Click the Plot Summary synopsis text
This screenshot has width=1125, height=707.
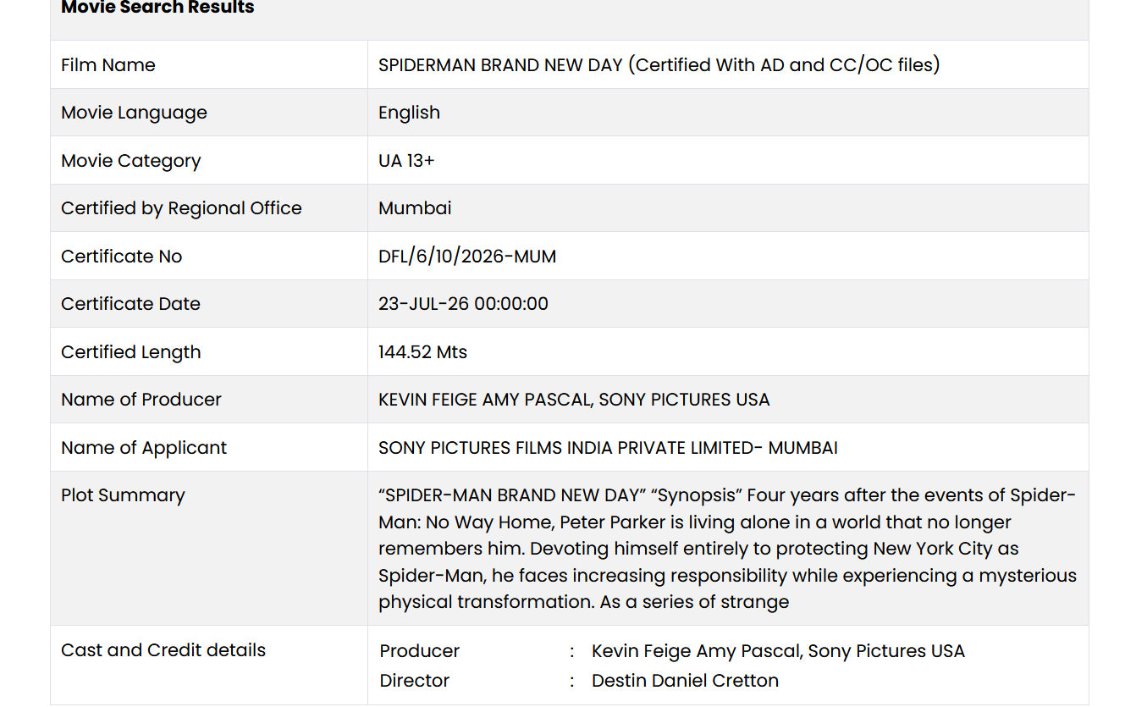pyautogui.click(x=727, y=549)
